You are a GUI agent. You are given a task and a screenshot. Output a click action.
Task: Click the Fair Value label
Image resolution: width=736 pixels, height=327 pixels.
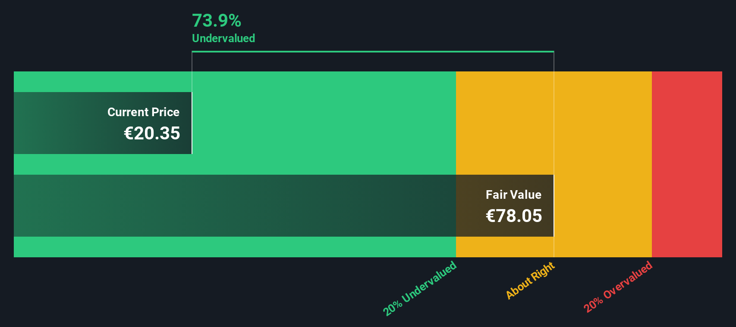pos(513,194)
